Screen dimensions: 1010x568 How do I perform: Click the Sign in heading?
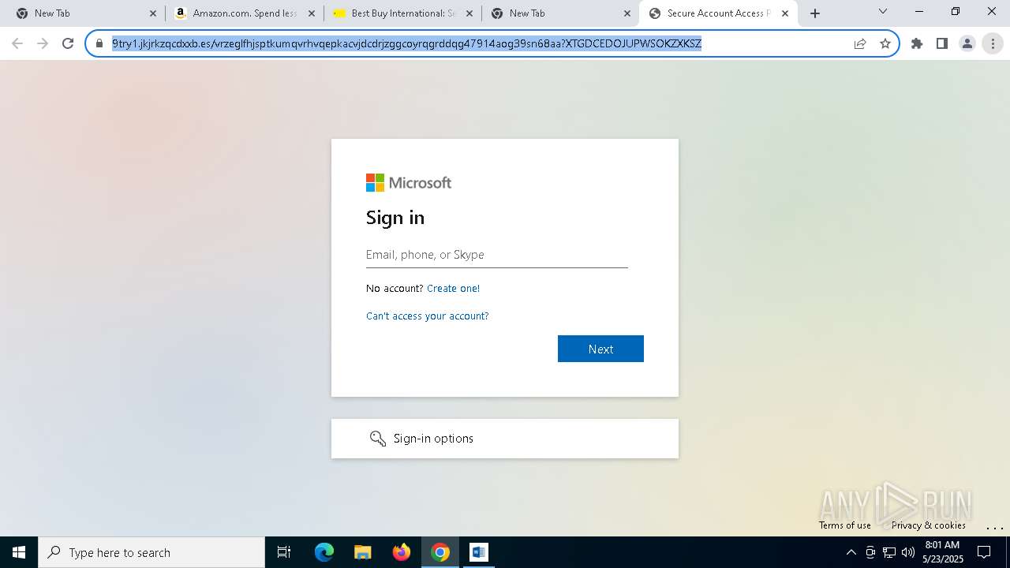pyautogui.click(x=395, y=218)
